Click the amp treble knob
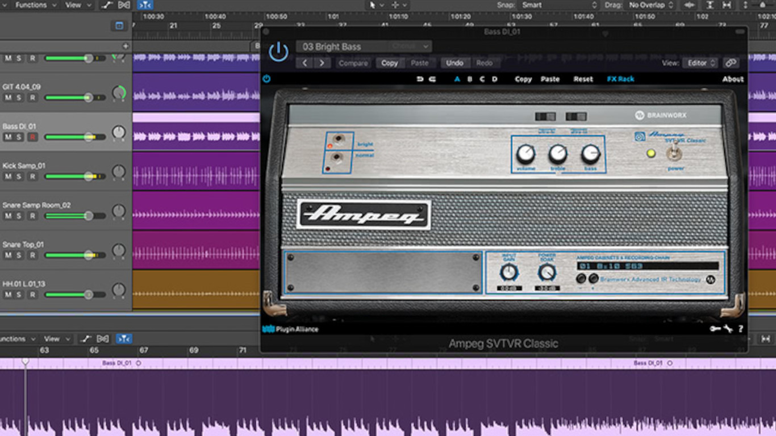776x436 pixels. pos(558,154)
